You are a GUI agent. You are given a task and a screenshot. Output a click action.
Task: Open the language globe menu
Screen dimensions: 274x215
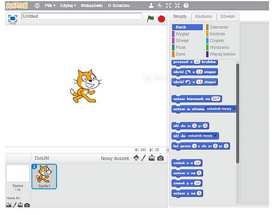point(37,5)
